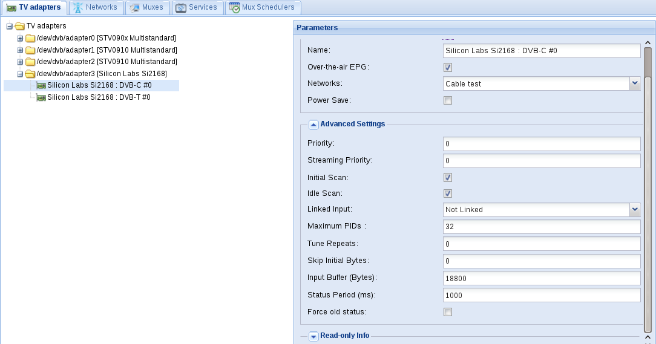Collapse the Advanced Settings section
Viewport: 656px width, 344px height.
pyautogui.click(x=313, y=125)
